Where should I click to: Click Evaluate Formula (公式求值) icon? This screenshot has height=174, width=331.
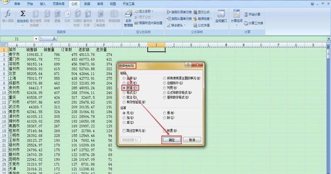point(195,25)
